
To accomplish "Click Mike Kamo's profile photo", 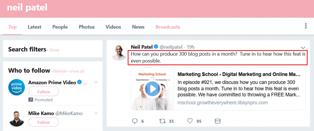I will tap(17, 118).
